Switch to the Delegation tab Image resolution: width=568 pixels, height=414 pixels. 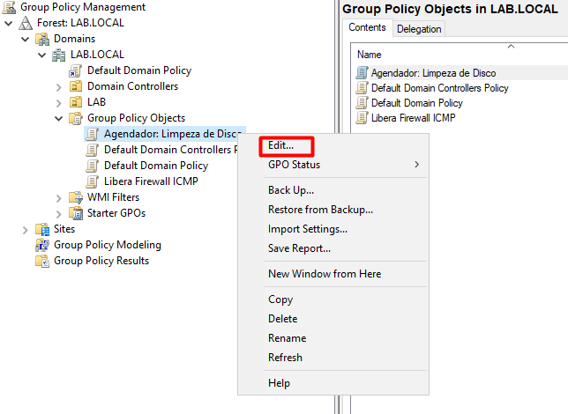419,28
